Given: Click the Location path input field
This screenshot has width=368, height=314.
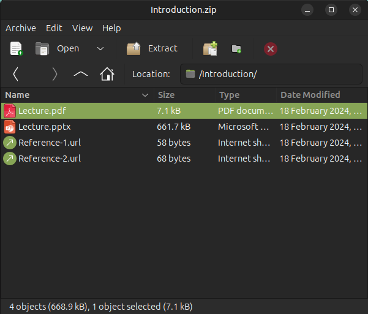Looking at the screenshot, I should 272,74.
